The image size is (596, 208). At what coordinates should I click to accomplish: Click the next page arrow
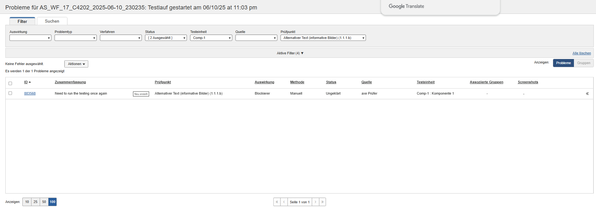(x=315, y=202)
